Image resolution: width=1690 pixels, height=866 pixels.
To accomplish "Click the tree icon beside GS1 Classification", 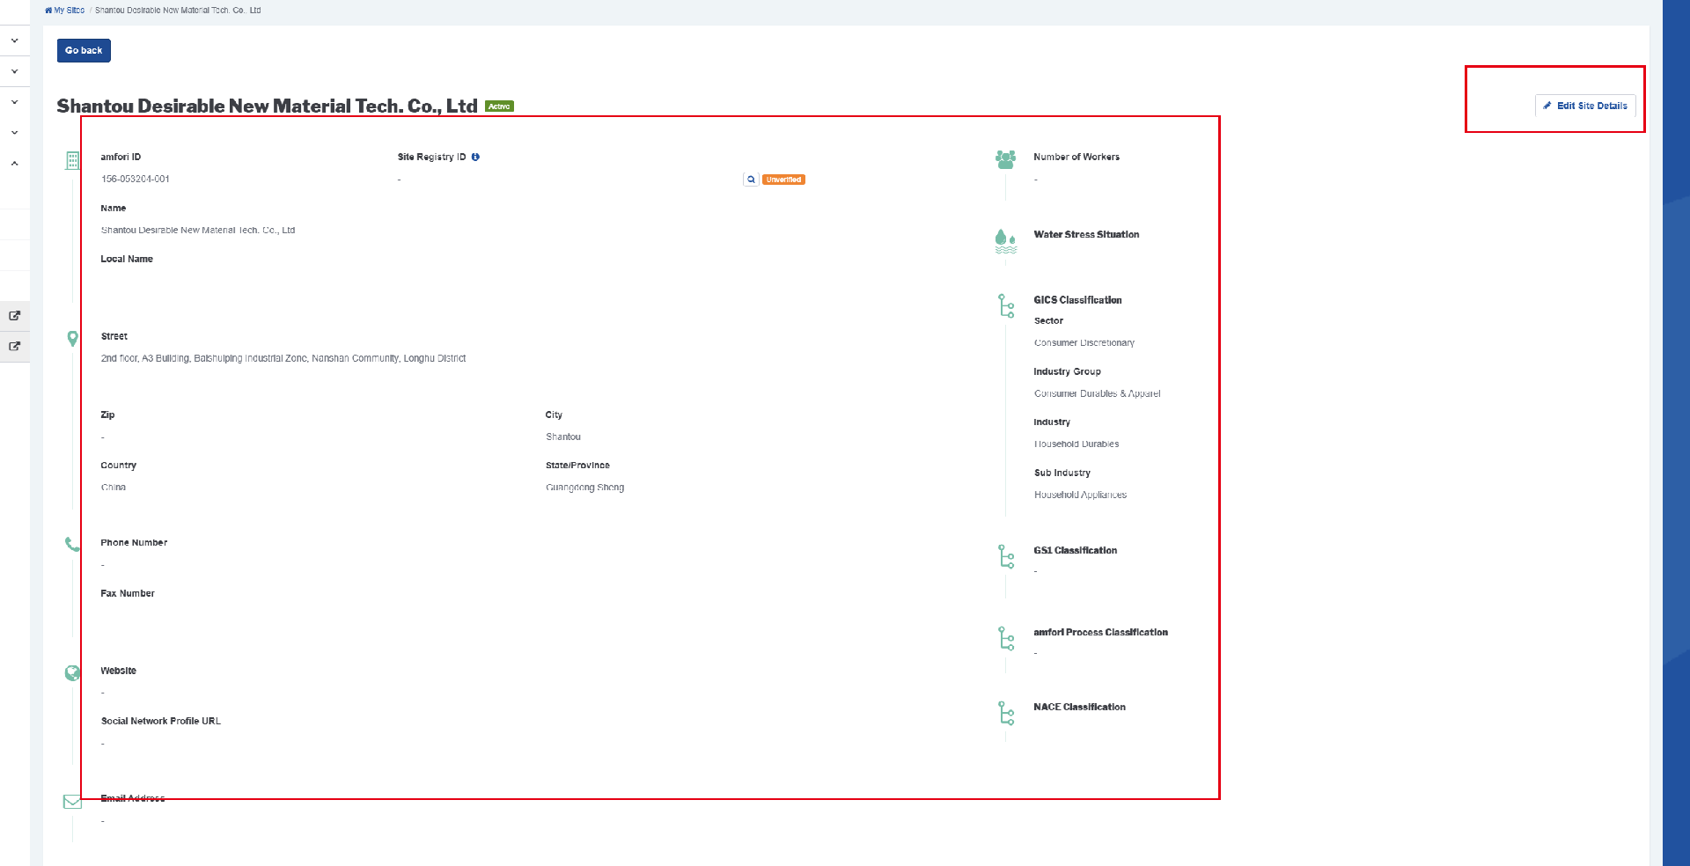I will click(x=1006, y=556).
